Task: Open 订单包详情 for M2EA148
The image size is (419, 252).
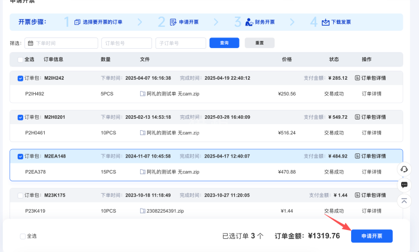Action: (374, 156)
